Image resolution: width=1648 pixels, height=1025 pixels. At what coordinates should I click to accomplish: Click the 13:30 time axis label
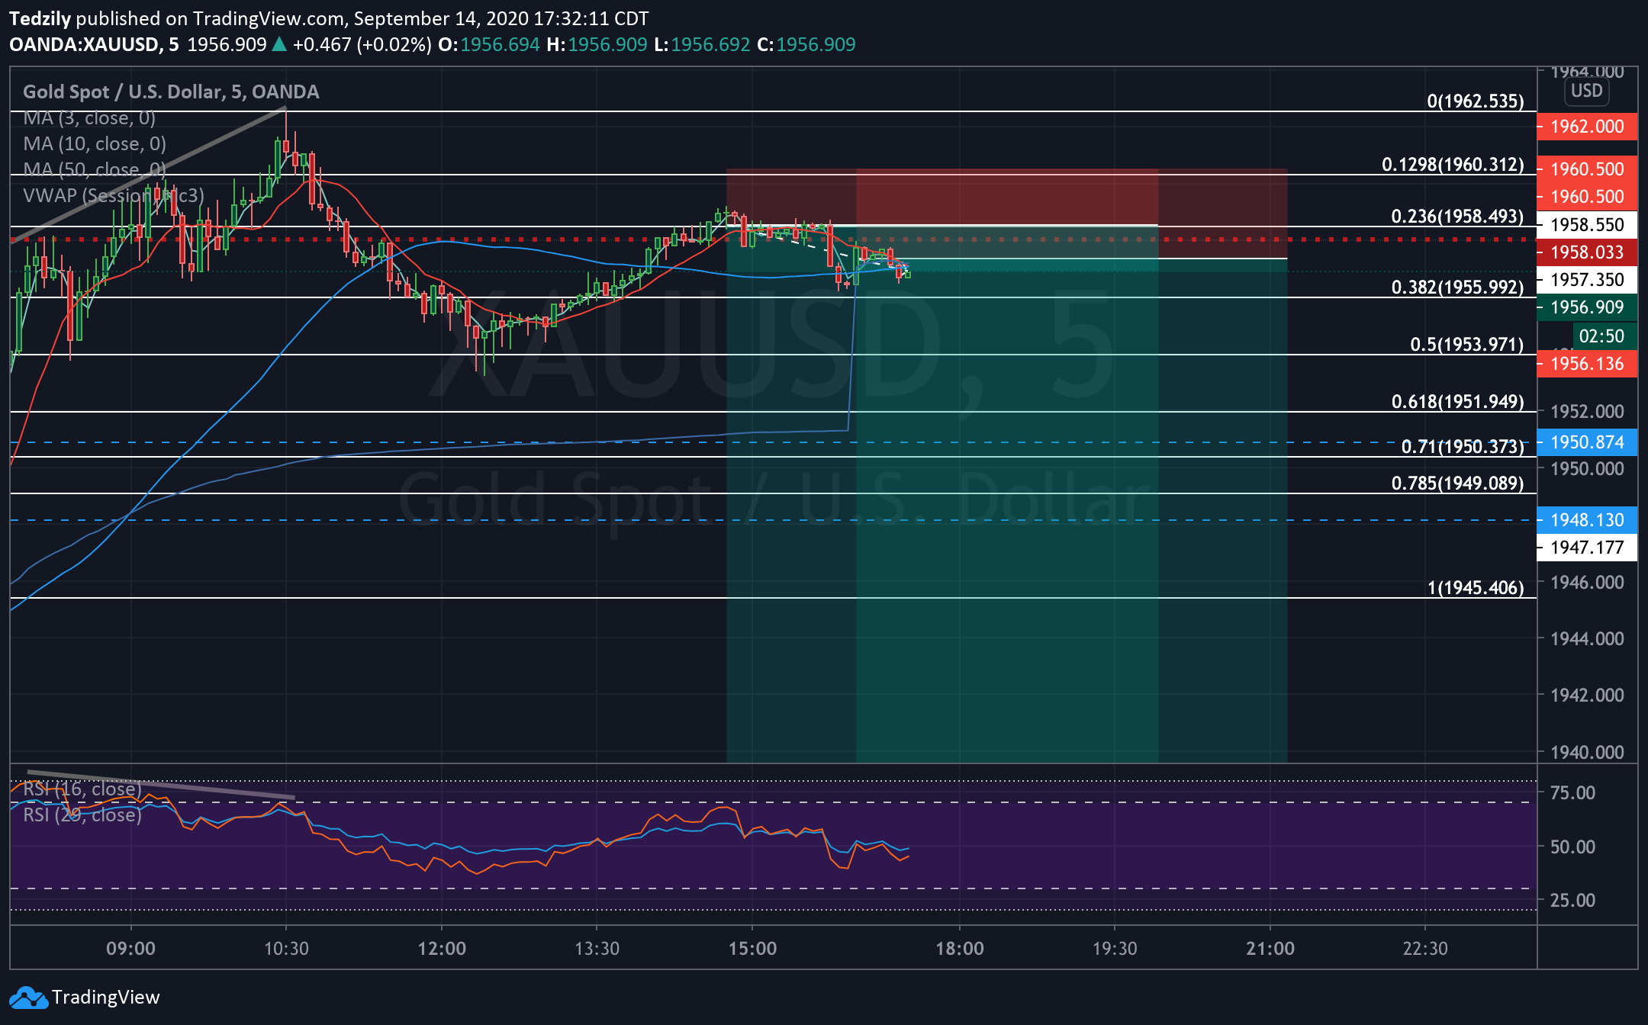coord(597,949)
